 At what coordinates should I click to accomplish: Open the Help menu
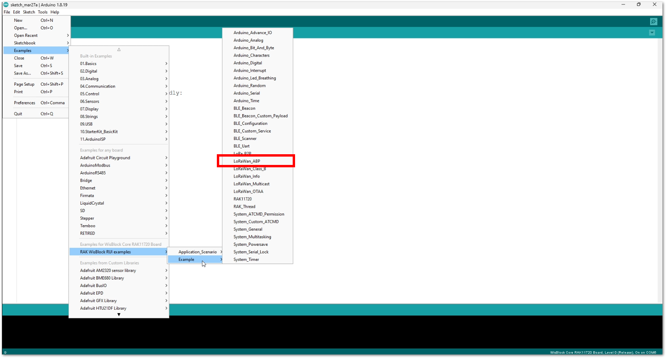[55, 12]
